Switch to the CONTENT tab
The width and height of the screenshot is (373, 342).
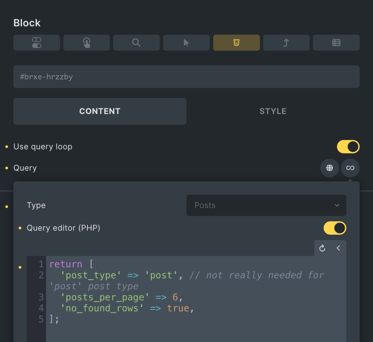point(100,111)
